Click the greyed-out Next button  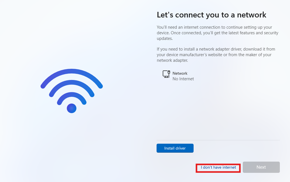tap(261, 167)
